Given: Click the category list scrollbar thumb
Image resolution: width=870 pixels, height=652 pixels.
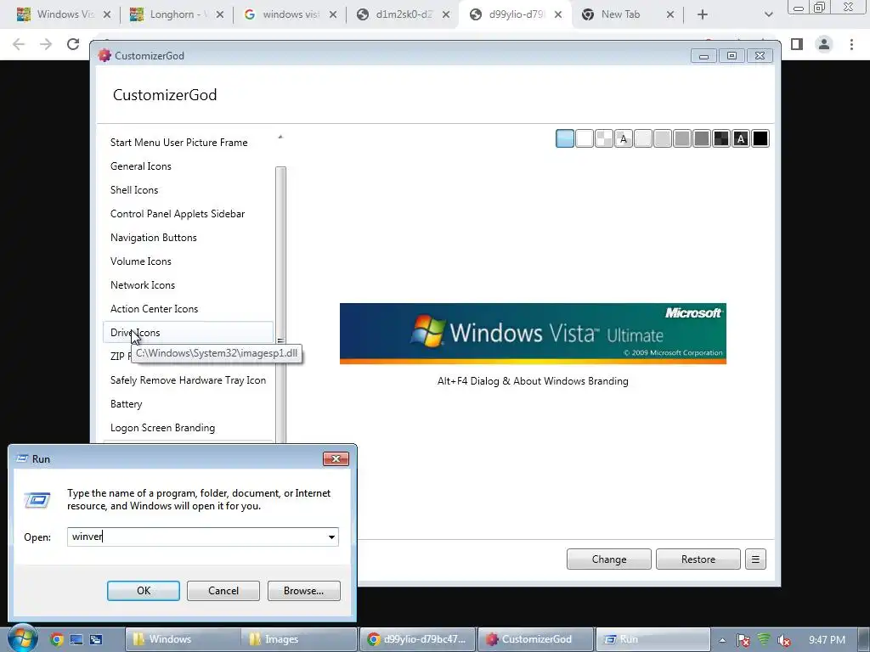Looking at the screenshot, I should (280, 305).
